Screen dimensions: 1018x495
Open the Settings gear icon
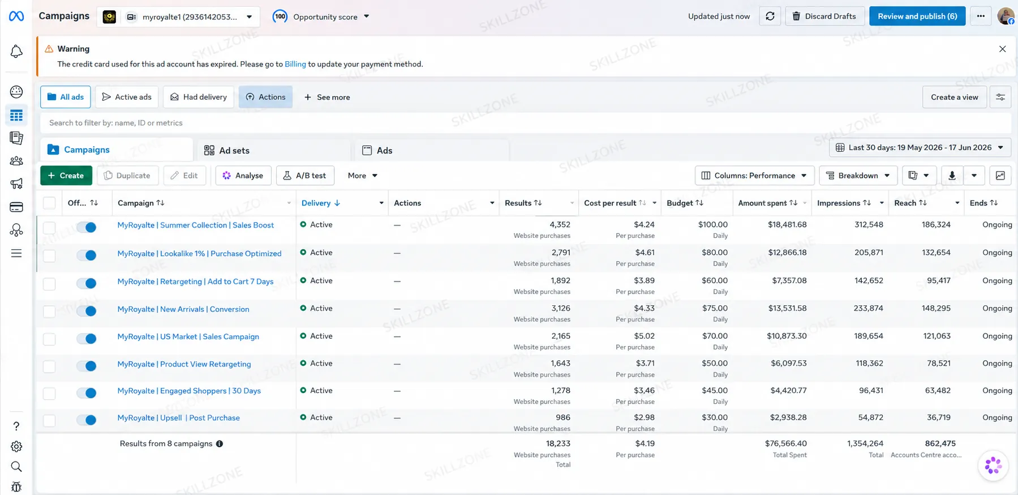click(x=16, y=446)
